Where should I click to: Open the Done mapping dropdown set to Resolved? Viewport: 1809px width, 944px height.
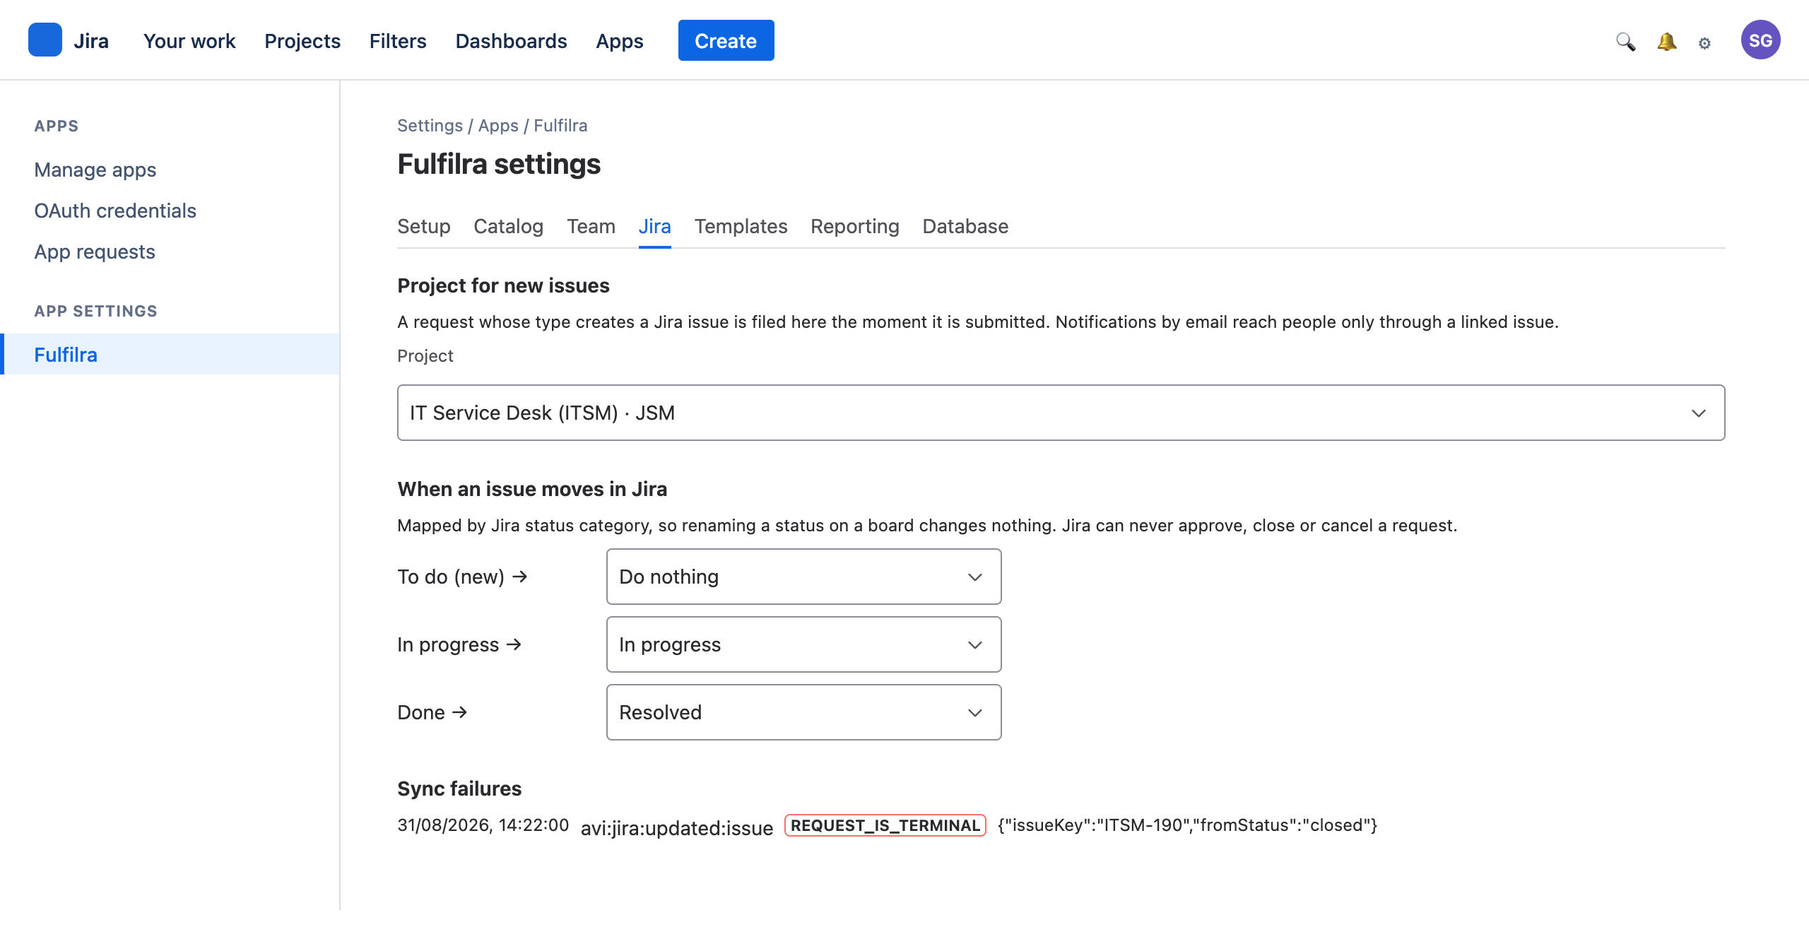803,712
